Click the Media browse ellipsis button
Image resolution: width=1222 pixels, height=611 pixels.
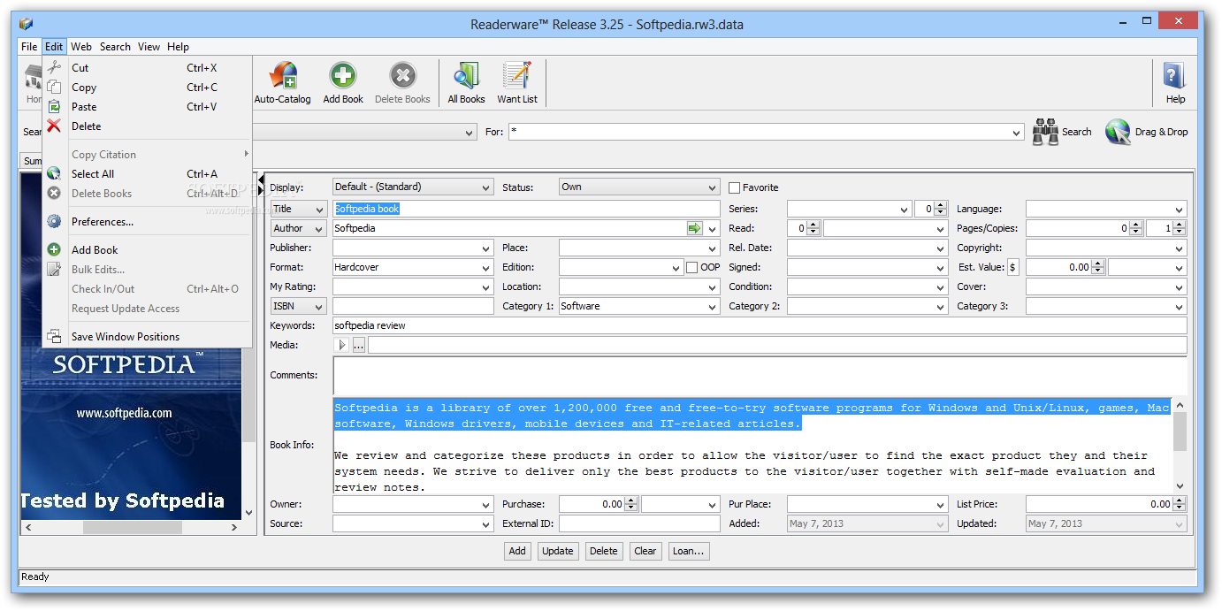(358, 345)
